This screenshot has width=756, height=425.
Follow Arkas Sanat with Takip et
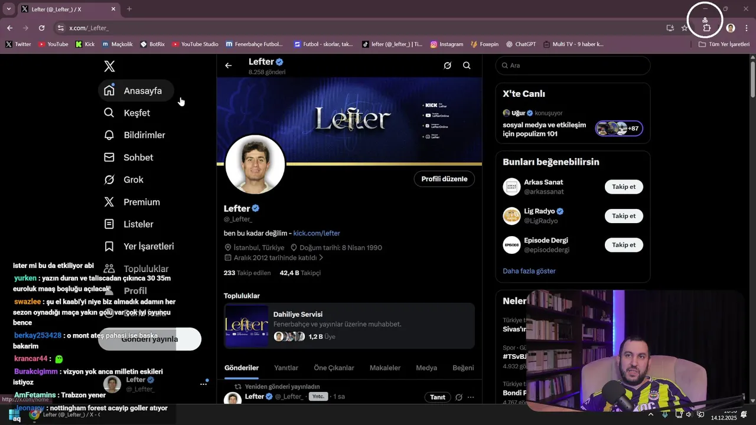point(624,187)
